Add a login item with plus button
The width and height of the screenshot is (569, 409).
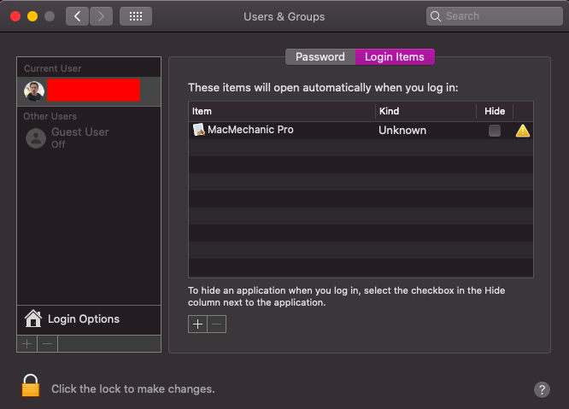[x=197, y=324]
